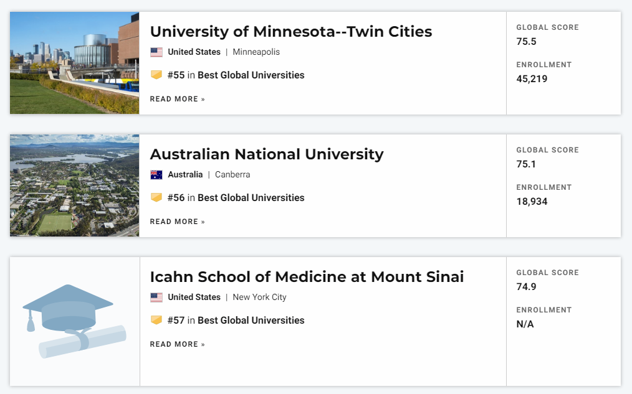The image size is (632, 394).
Task: Click READ MORE under University of Minnesota
Action: coord(178,99)
